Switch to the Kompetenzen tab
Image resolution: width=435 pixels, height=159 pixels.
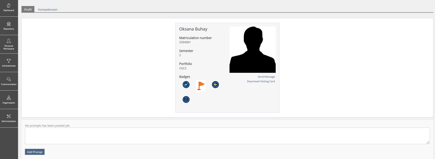tap(48, 10)
